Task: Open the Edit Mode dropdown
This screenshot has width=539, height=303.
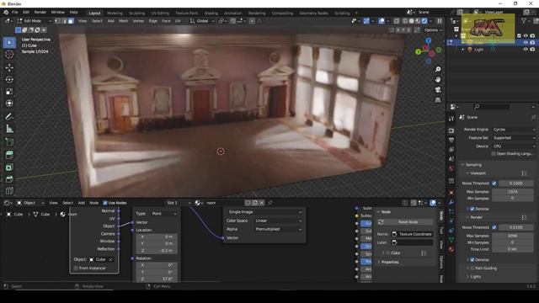Action: 34,21
